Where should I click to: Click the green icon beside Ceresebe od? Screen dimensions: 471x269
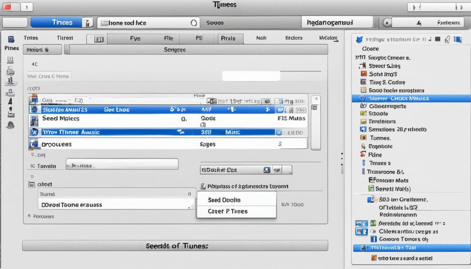click(x=373, y=223)
